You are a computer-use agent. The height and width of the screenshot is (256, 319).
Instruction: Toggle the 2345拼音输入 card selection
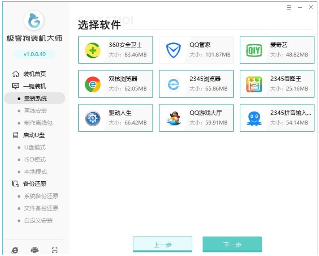click(x=277, y=118)
